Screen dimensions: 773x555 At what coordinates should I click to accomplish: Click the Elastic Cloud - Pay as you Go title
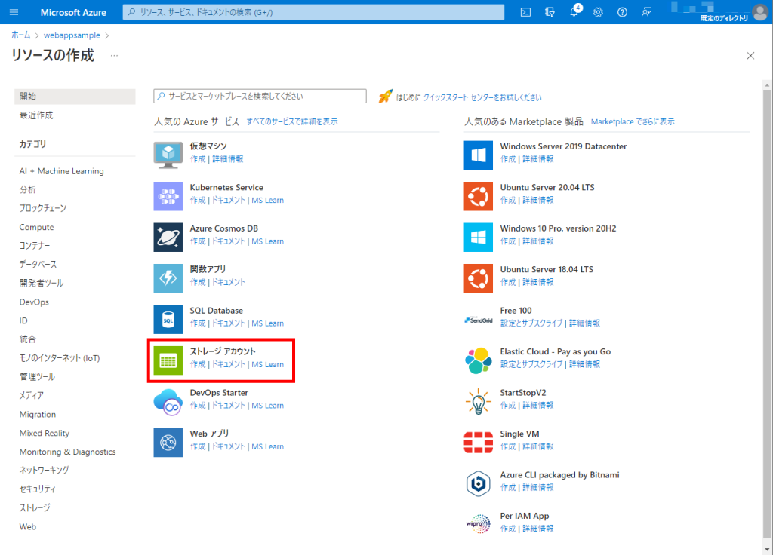coord(555,351)
